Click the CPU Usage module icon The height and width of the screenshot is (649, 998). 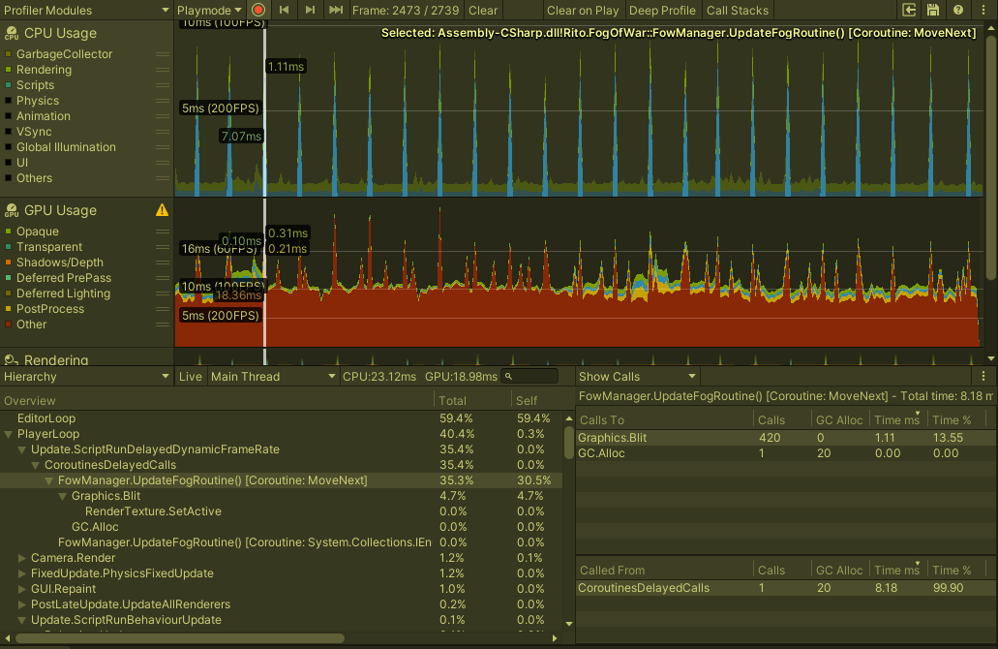pos(12,33)
